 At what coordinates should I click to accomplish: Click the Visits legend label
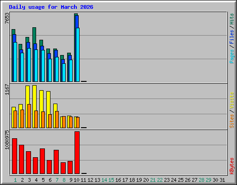click(231, 101)
